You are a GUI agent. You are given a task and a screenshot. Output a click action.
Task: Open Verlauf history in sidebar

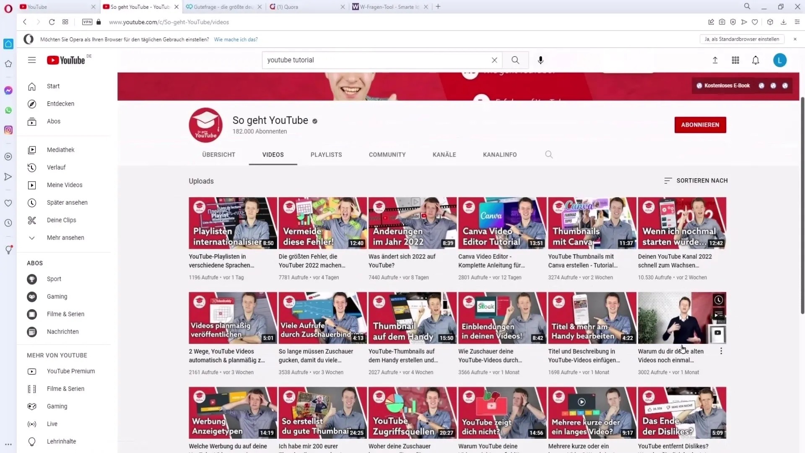point(64,167)
